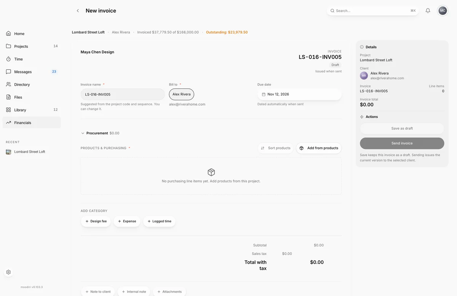Viewport: 457px width, 296px height.
Task: Click Add from products button
Action: [319, 148]
